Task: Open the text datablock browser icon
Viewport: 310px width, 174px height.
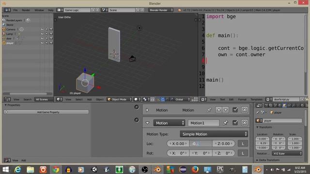Action: click(x=269, y=99)
